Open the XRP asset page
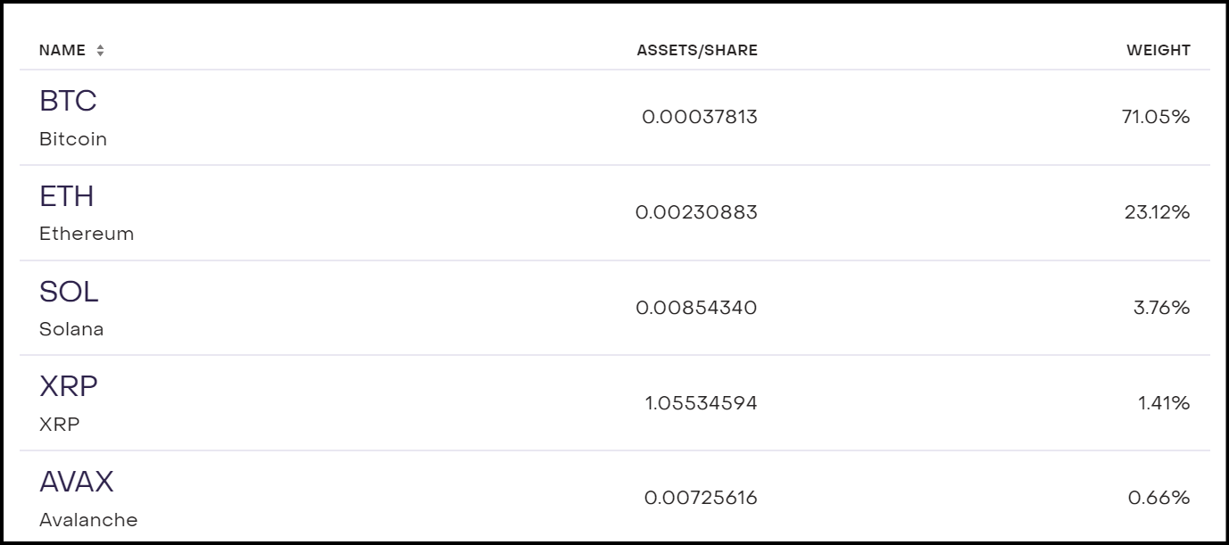 [x=67, y=385]
